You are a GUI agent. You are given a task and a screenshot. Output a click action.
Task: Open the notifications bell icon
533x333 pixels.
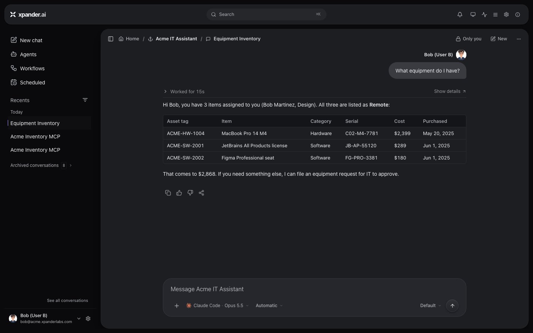tap(460, 14)
